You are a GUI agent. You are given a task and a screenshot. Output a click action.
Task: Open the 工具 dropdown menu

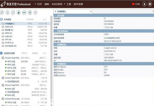pyautogui.click(x=67, y=4)
